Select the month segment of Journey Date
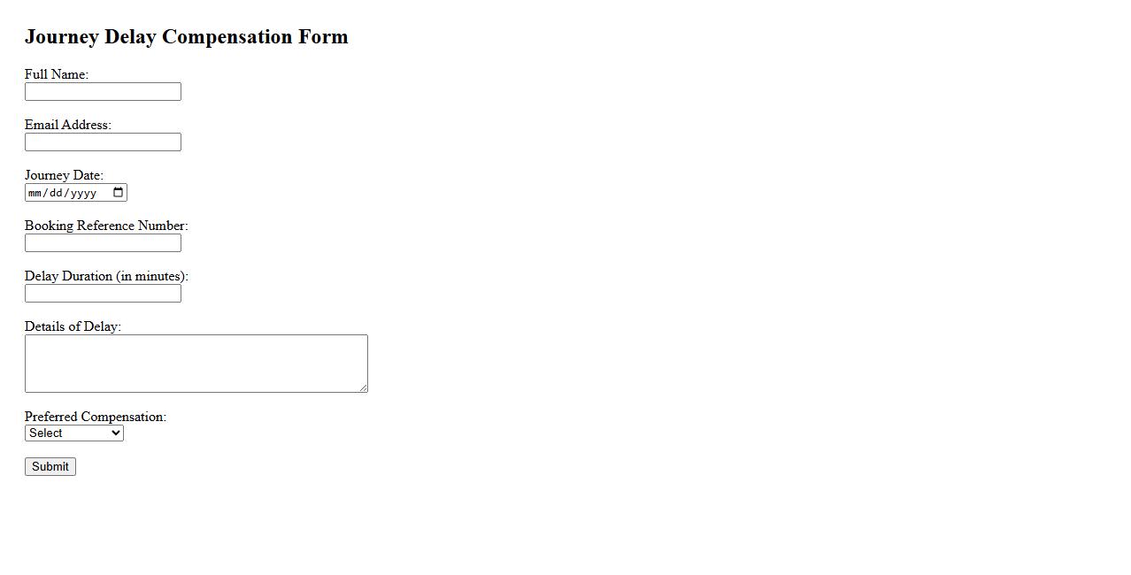The image size is (1131, 575). pos(35,193)
